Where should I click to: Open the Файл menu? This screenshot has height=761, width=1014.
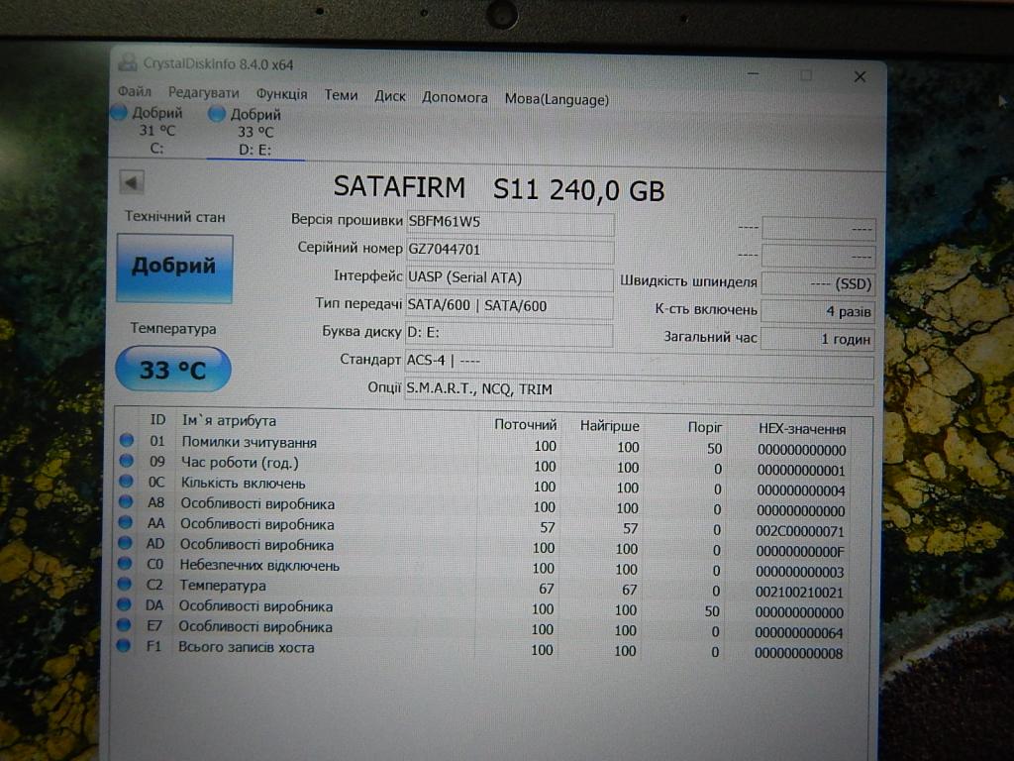(135, 92)
